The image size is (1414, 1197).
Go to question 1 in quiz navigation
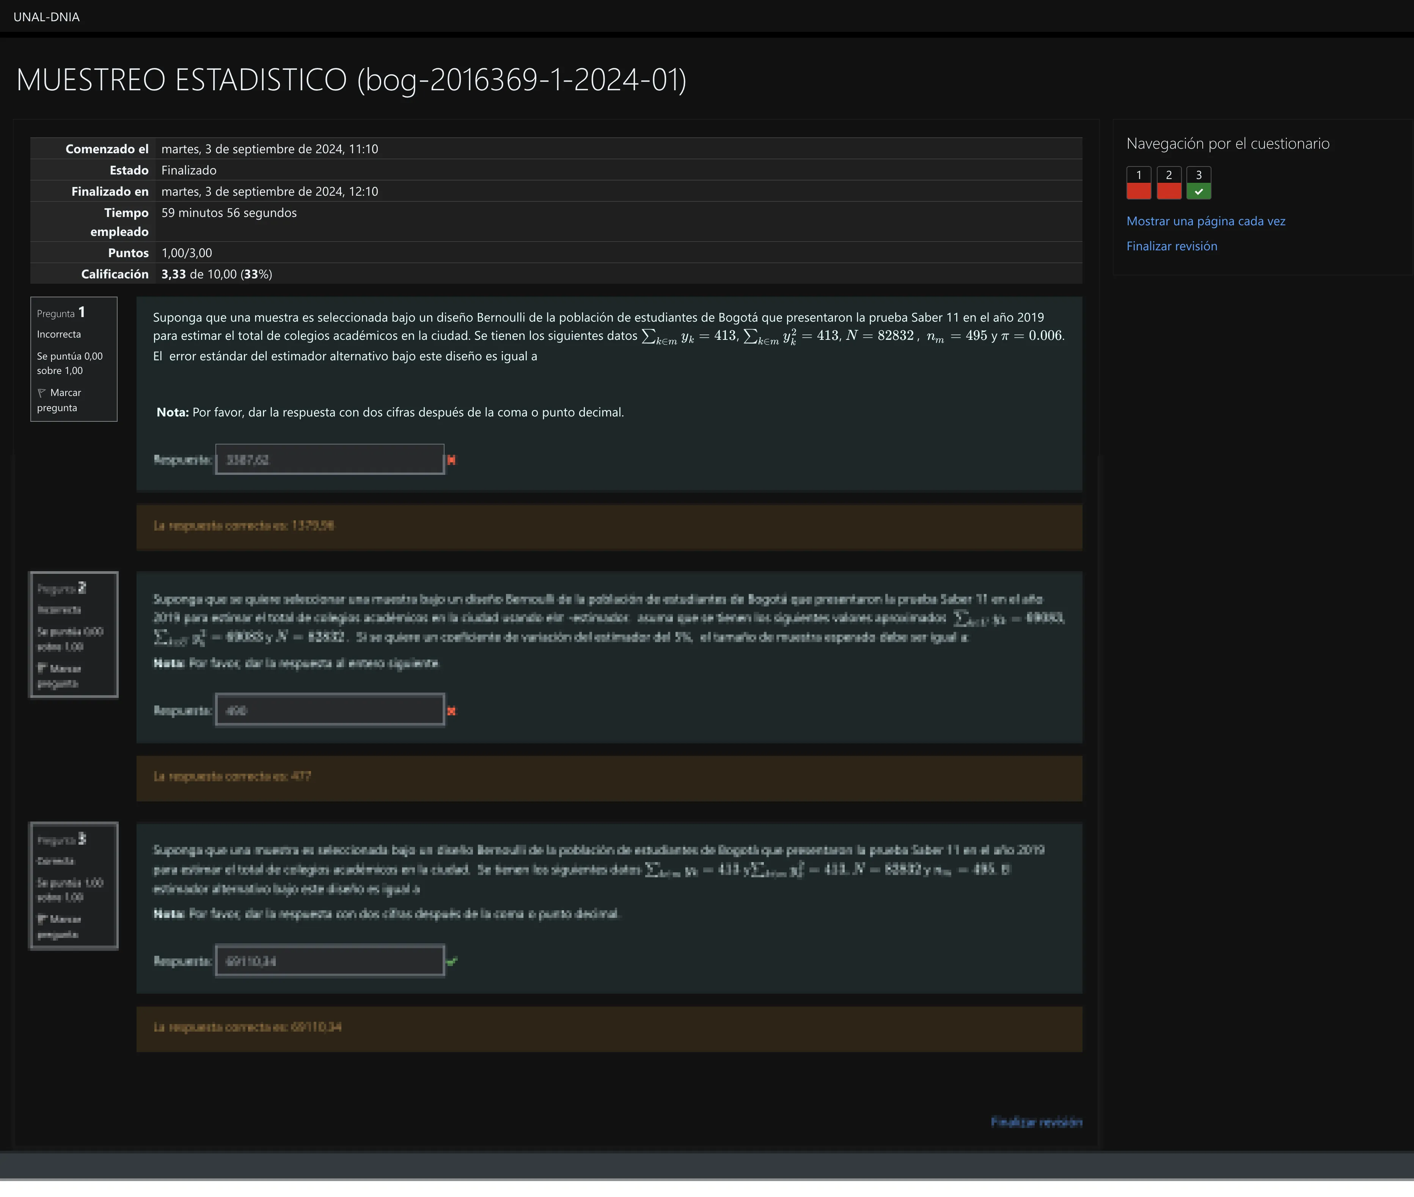pos(1139,182)
